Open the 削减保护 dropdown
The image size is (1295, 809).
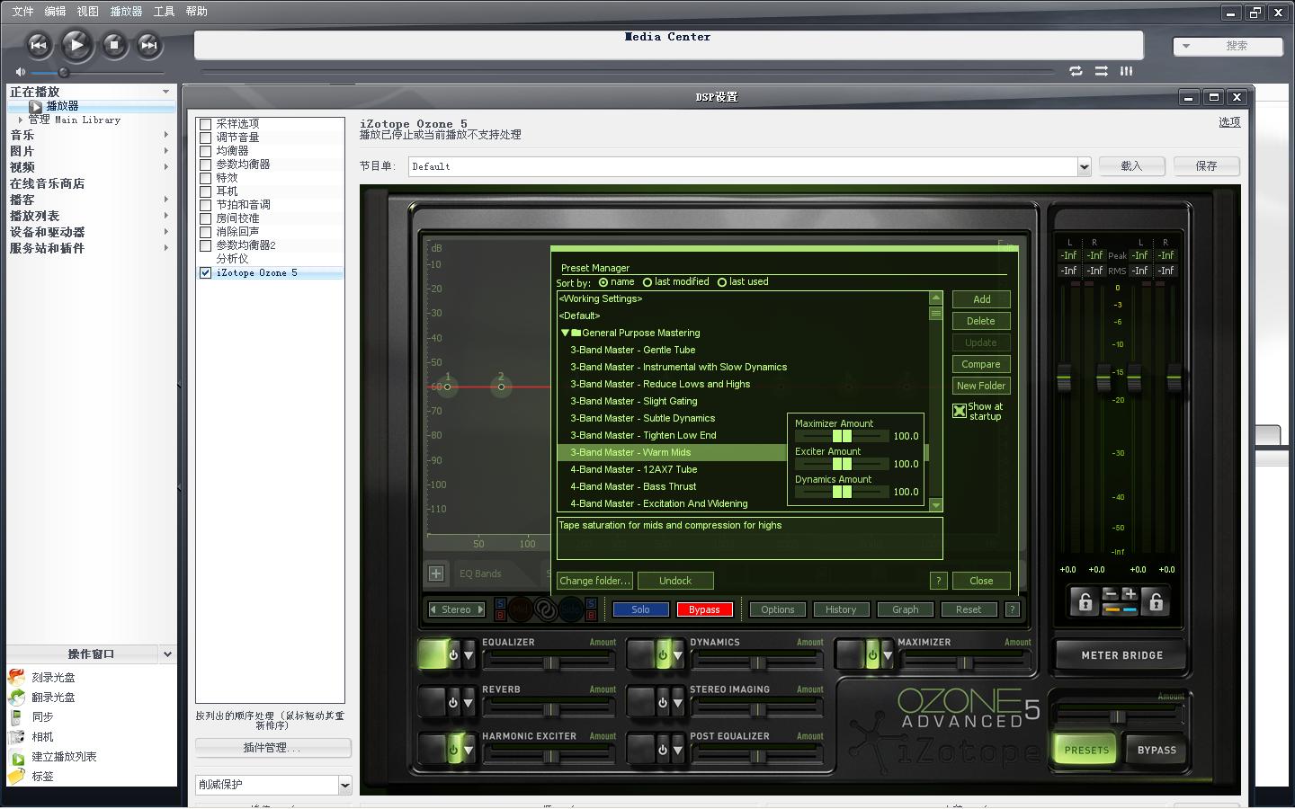pos(344,785)
